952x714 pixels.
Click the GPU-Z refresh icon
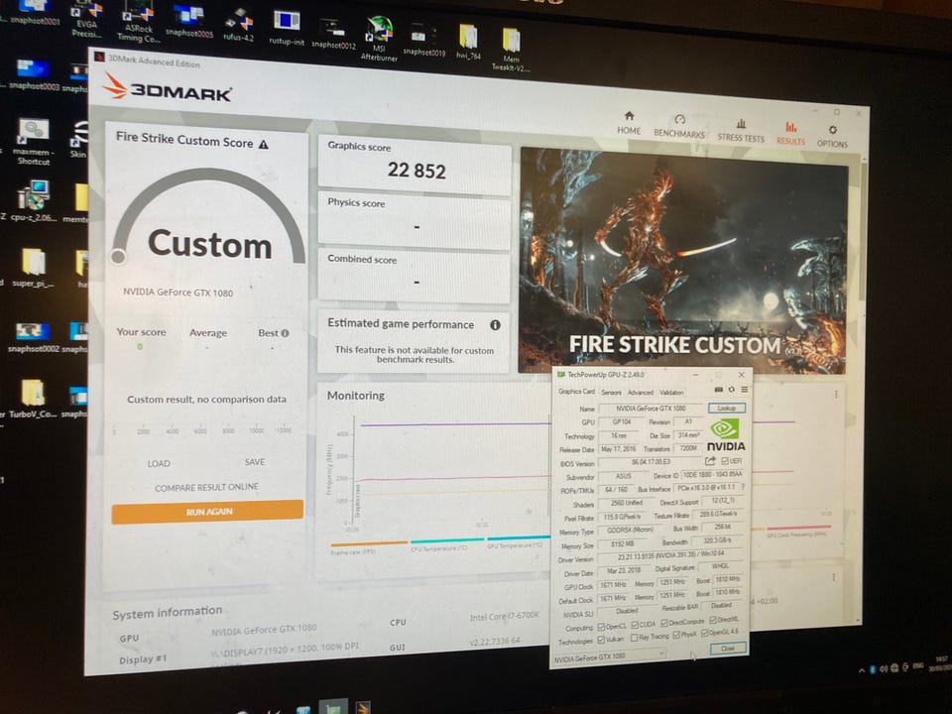coord(732,390)
